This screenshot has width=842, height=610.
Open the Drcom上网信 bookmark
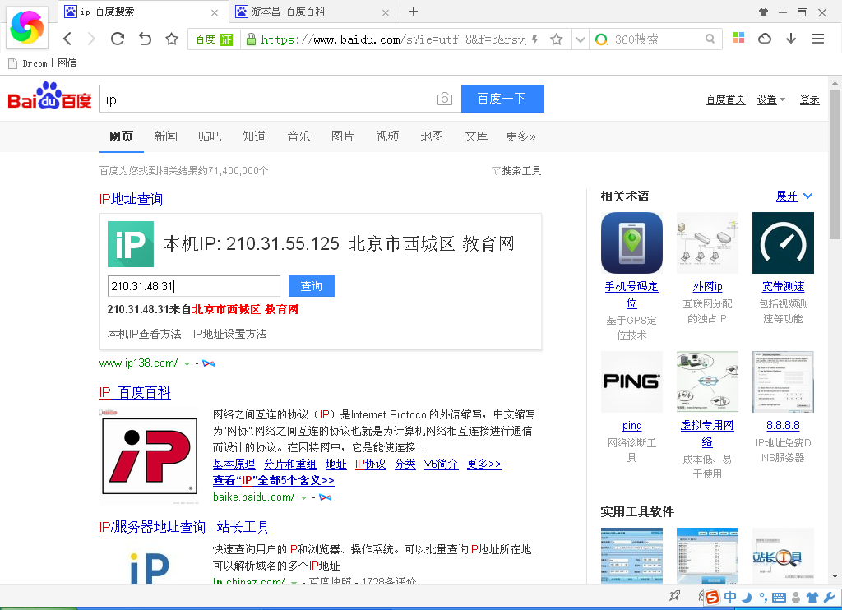tap(43, 63)
